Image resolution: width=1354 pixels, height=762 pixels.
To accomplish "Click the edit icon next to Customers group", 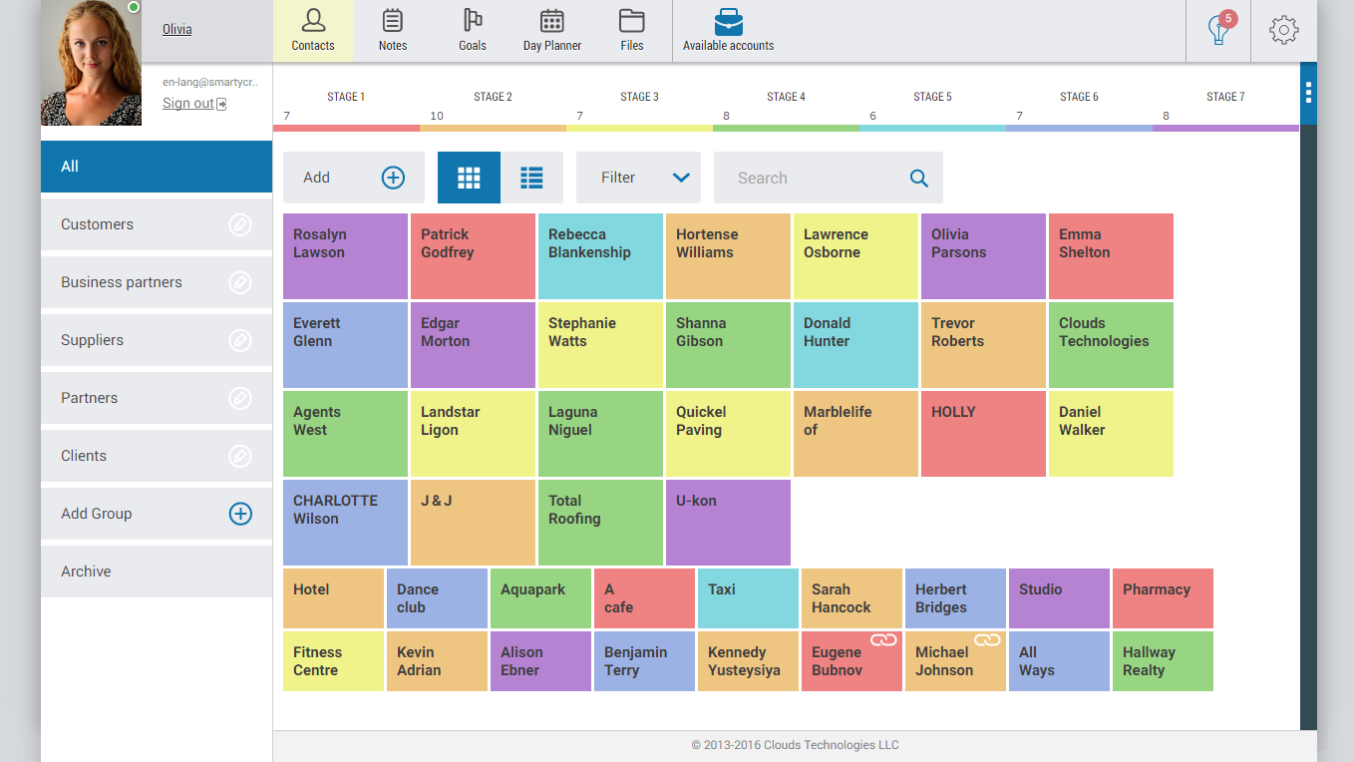I will click(240, 224).
